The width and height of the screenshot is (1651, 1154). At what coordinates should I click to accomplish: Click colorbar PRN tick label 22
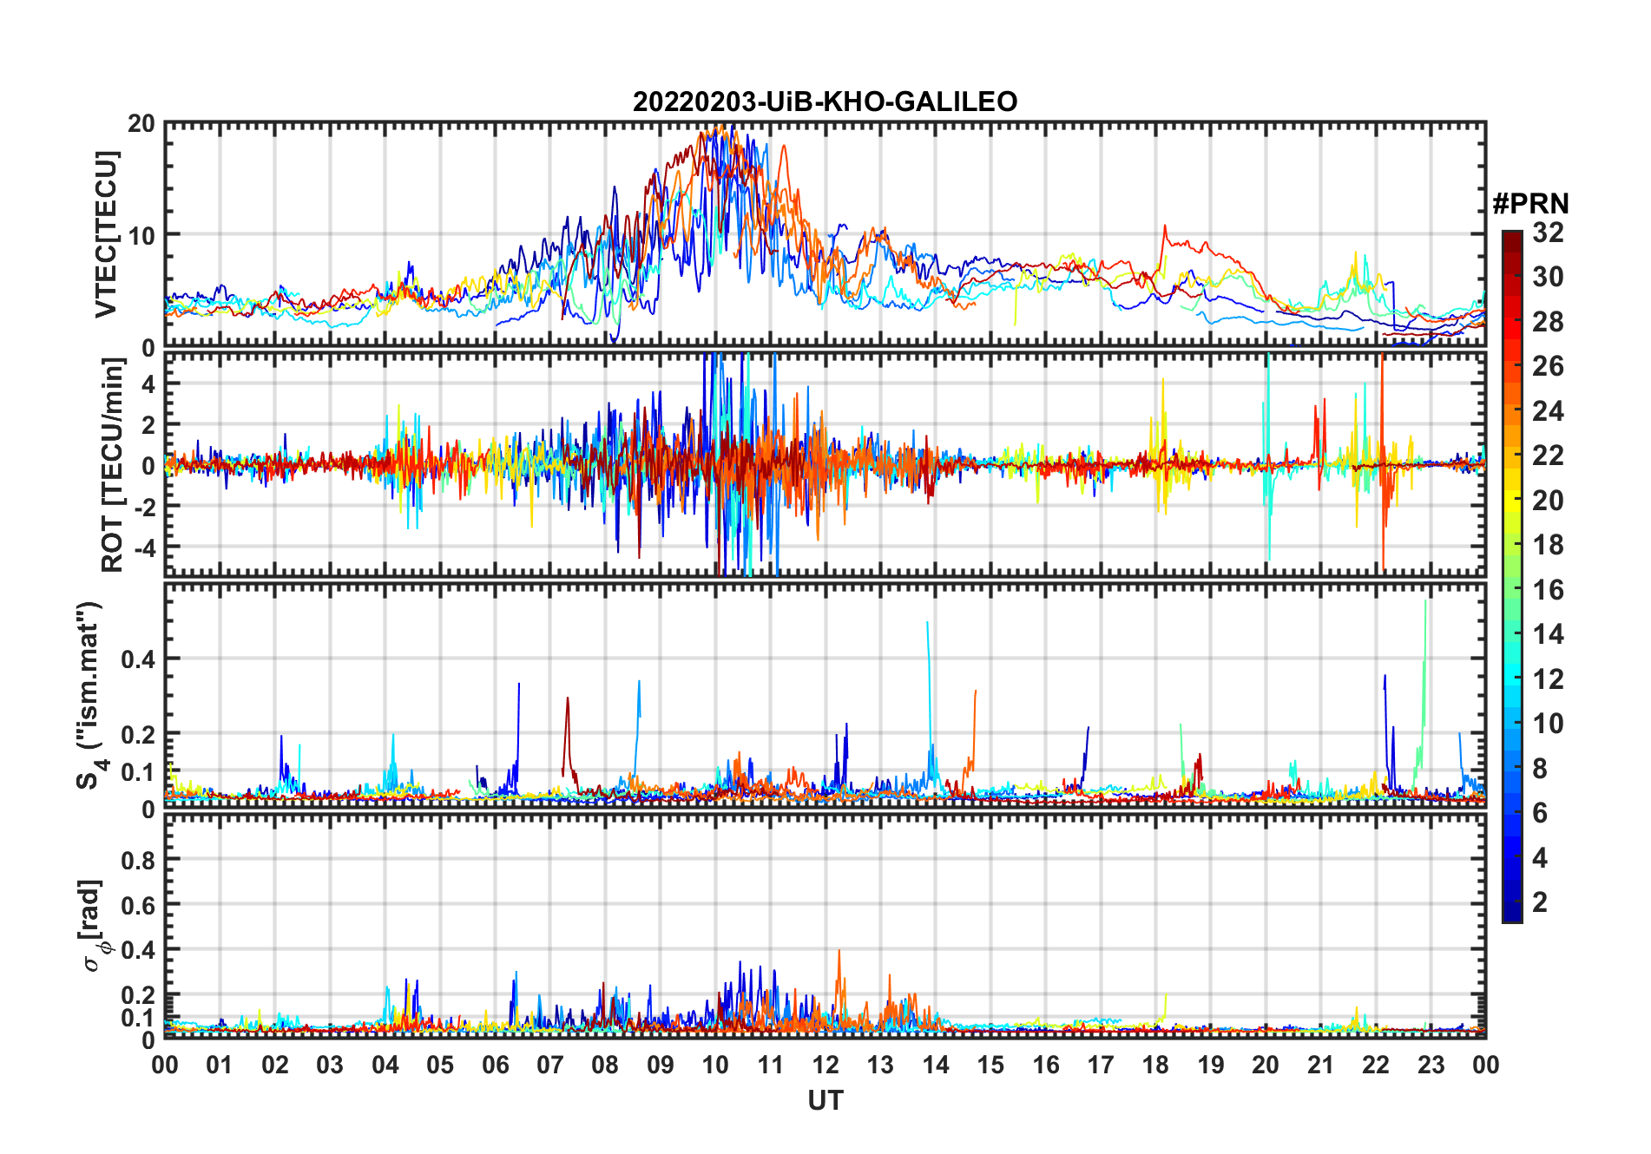click(x=1548, y=456)
